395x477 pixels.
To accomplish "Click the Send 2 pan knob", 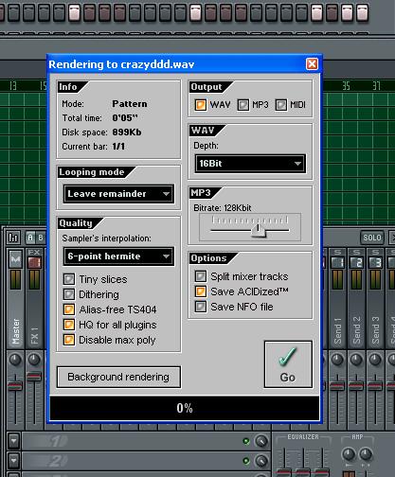I will coord(356,359).
